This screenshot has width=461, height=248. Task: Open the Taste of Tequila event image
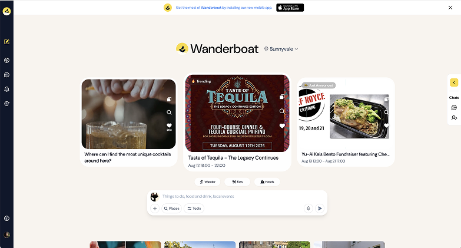[237, 113]
